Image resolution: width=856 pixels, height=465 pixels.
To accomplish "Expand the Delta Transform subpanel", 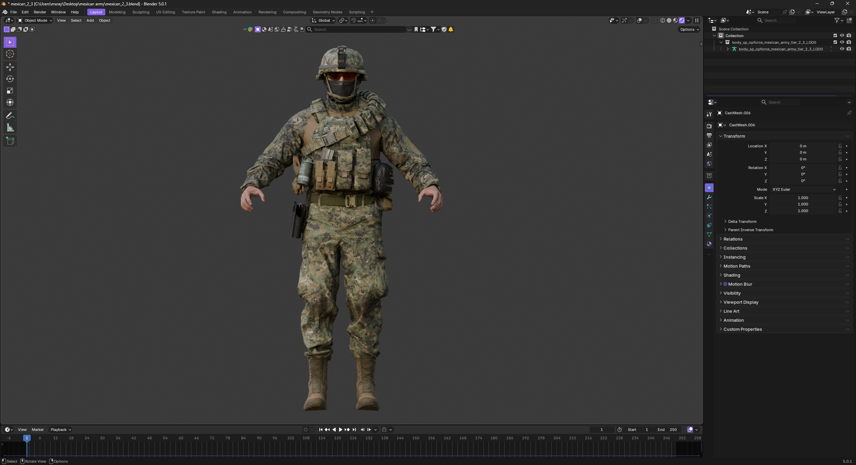I will click(x=742, y=221).
